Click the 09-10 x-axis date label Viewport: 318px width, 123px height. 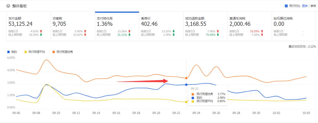56,113
